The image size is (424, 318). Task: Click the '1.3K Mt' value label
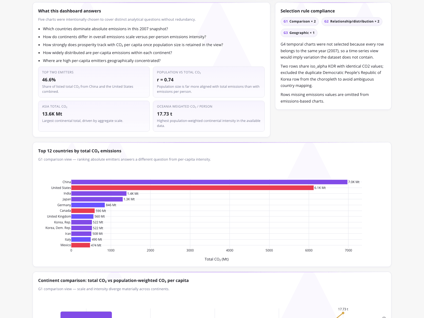(x=129, y=199)
